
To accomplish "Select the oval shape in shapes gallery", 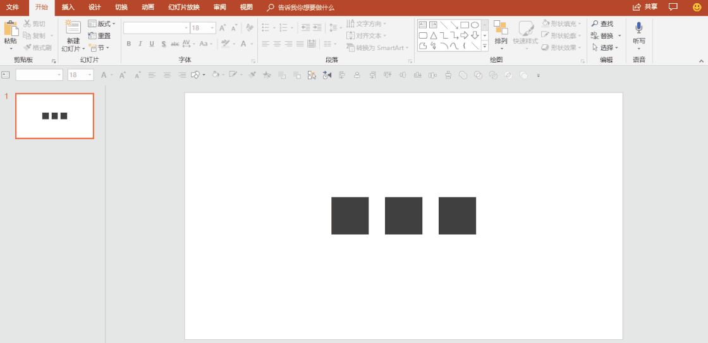I will 475,25.
